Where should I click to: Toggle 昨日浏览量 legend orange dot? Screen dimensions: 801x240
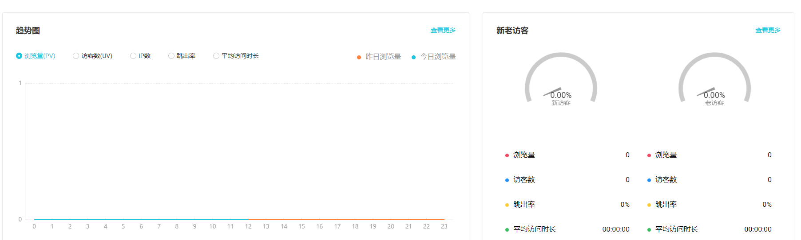[359, 57]
